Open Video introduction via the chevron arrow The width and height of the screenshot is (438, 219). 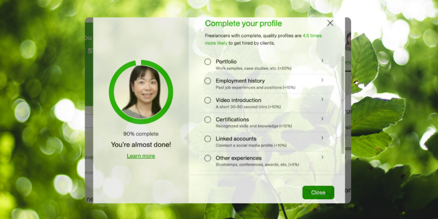(x=322, y=99)
